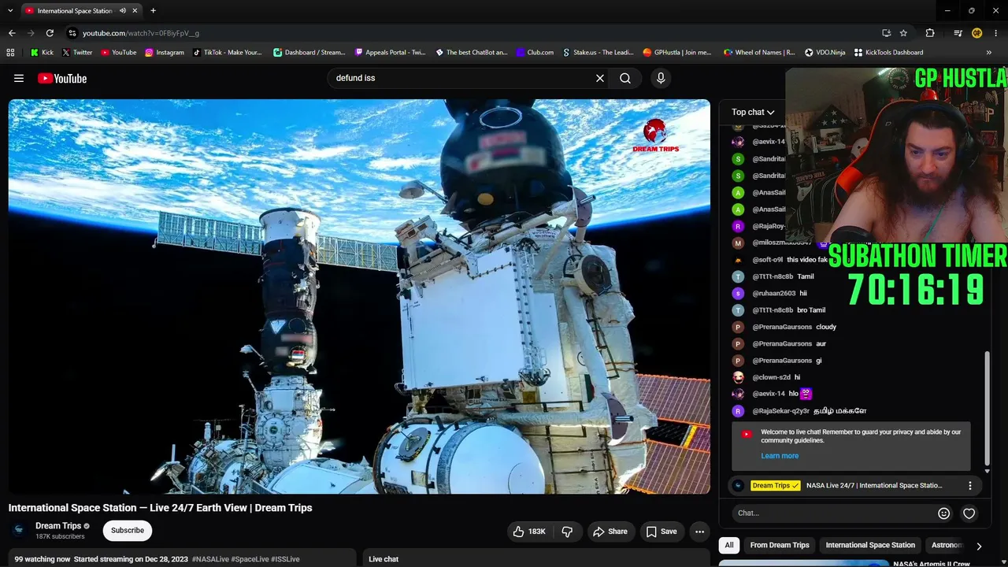Click the browser address bar URL
The height and width of the screenshot is (567, 1008).
[x=141, y=33]
